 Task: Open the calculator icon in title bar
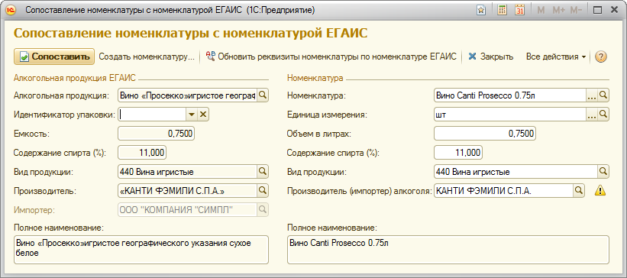(502, 11)
